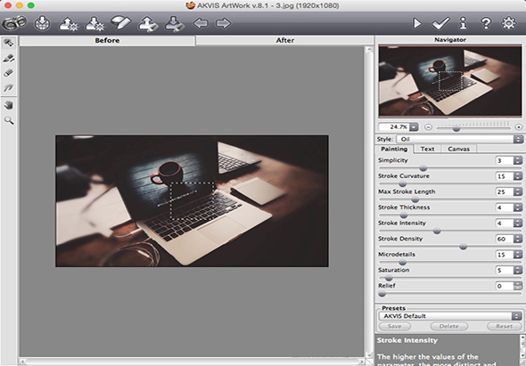This screenshot has height=366, width=526.
Task: Select the hand pan tool
Action: (x=9, y=105)
